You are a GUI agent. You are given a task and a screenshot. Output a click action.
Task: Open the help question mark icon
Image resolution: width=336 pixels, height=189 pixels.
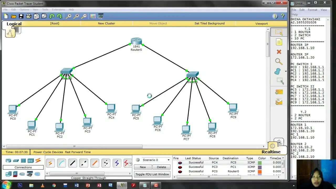[x=283, y=16]
